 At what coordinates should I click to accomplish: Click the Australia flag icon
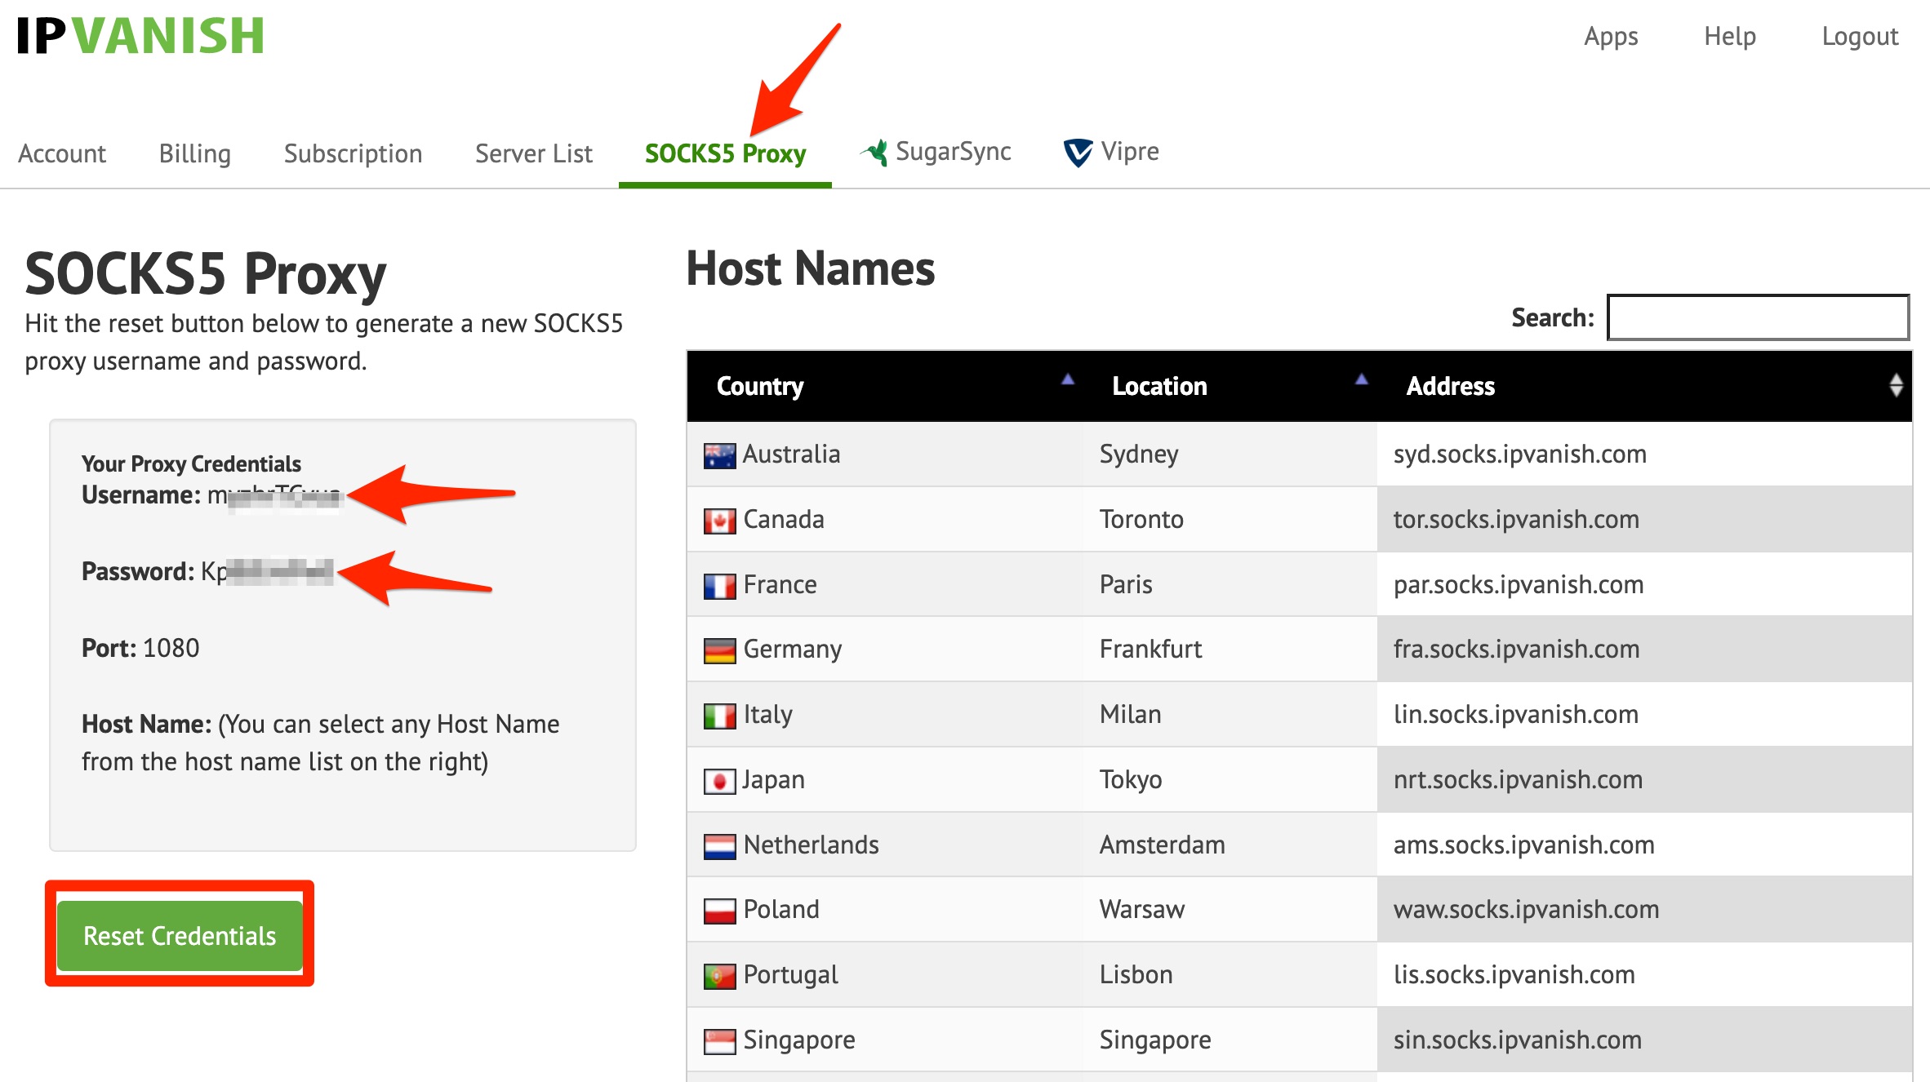pos(719,455)
